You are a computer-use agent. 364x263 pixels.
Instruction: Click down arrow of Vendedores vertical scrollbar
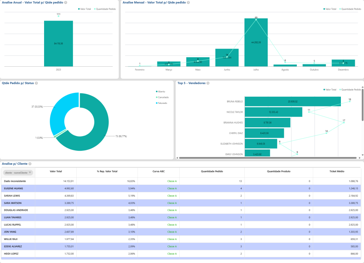362,155
